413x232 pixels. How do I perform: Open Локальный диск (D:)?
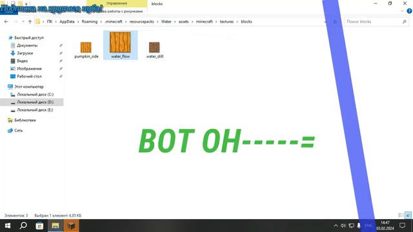click(x=35, y=102)
